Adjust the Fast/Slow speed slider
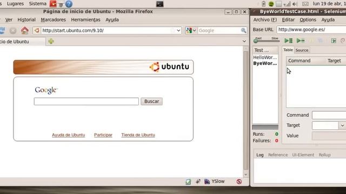 [x=267, y=40]
